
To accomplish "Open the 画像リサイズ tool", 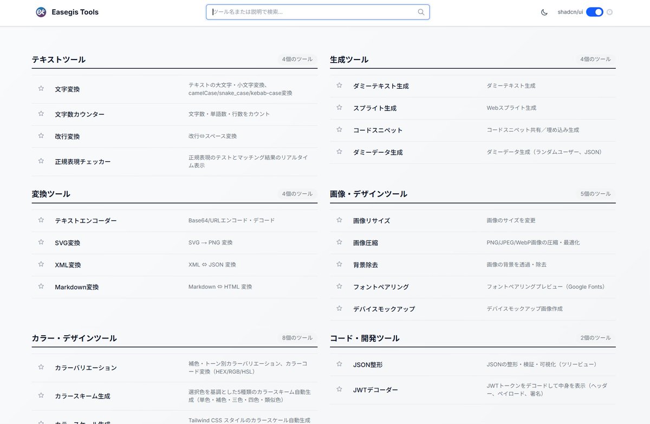I will pyautogui.click(x=372, y=220).
